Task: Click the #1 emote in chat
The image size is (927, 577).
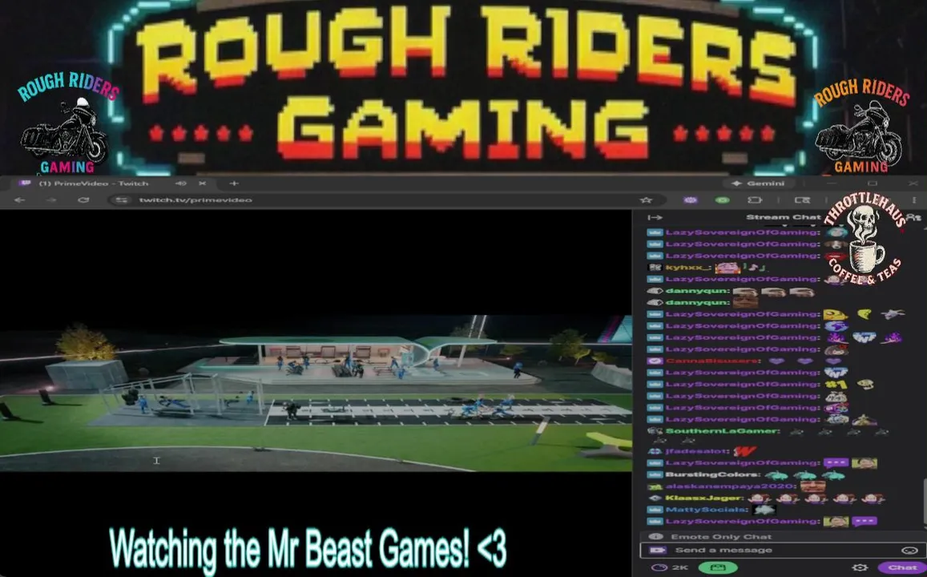Action: coord(836,385)
